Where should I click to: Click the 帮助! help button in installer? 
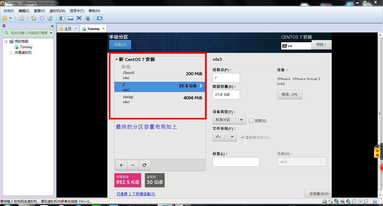321,45
